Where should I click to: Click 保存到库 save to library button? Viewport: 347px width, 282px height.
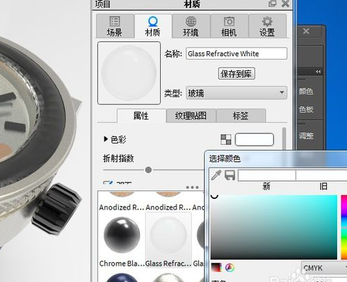coord(236,74)
